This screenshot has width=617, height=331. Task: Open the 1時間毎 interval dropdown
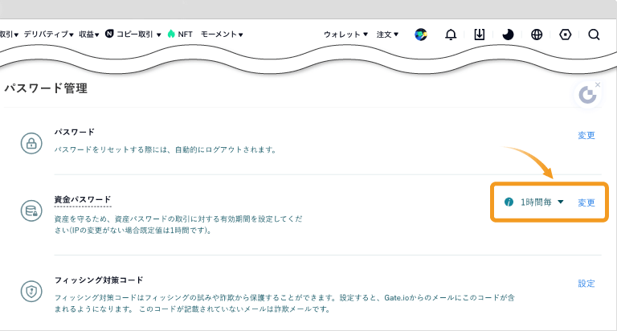click(542, 202)
